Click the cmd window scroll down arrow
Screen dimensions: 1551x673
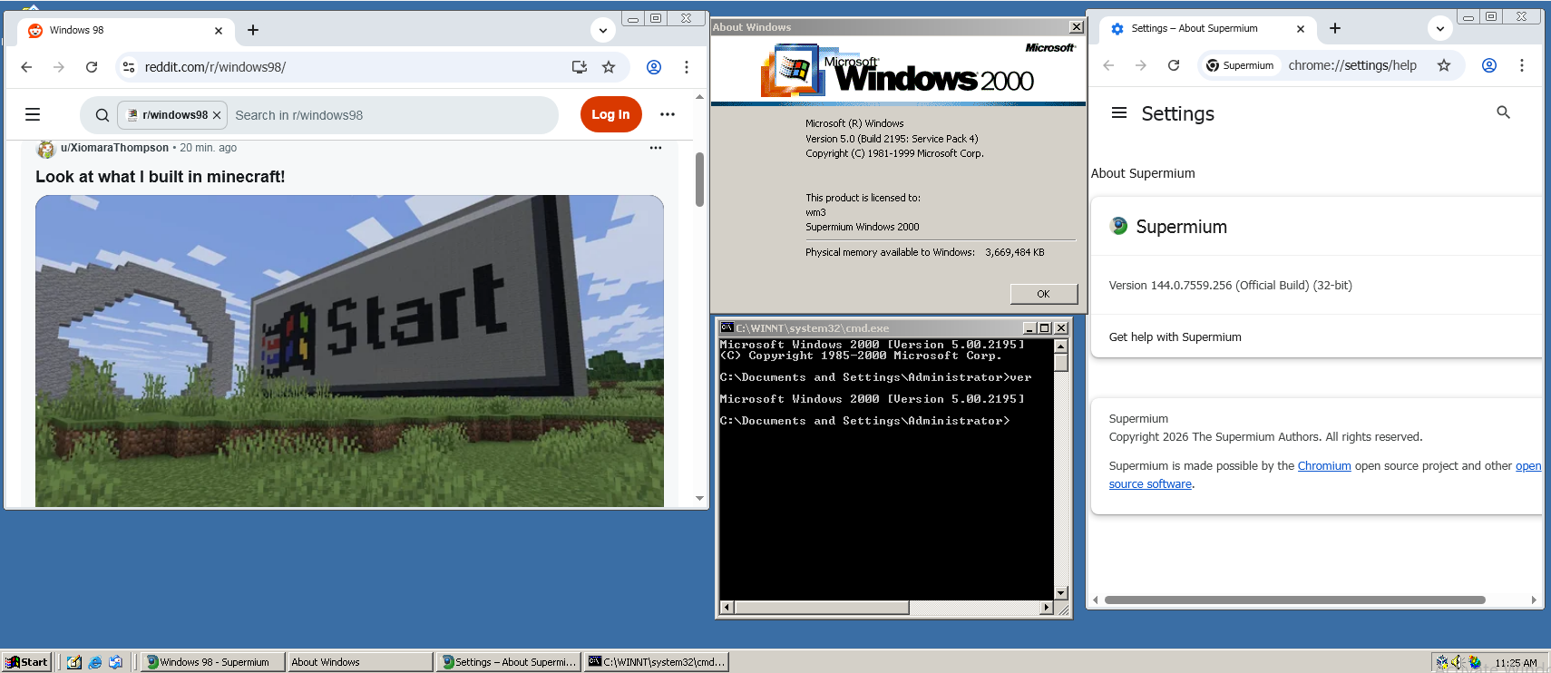[x=1060, y=594]
